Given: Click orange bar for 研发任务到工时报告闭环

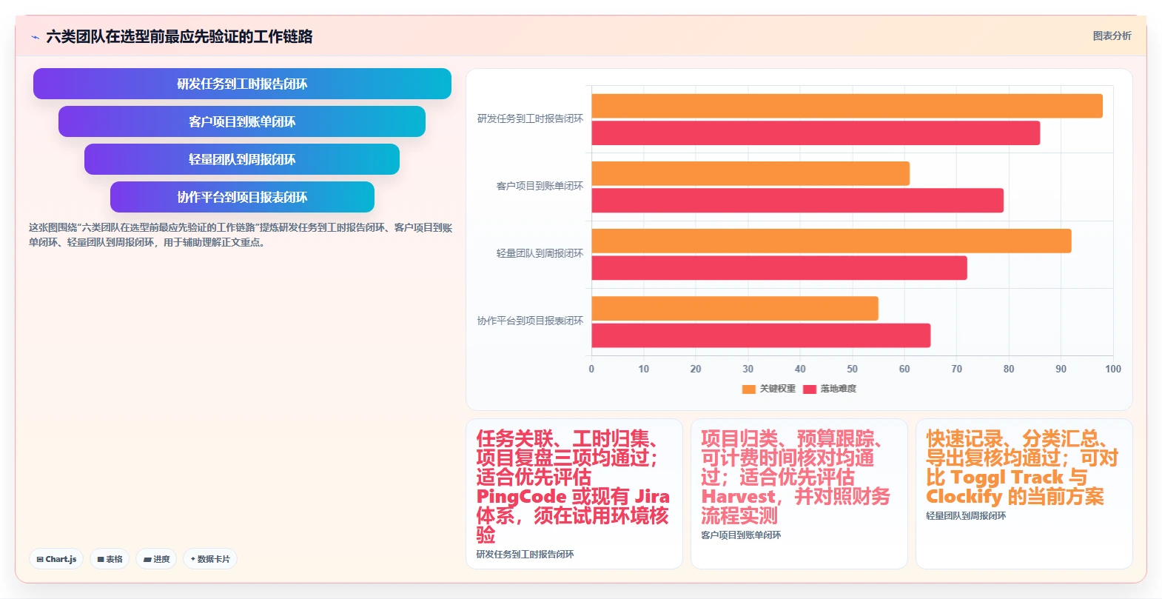Looking at the screenshot, I should [847, 106].
